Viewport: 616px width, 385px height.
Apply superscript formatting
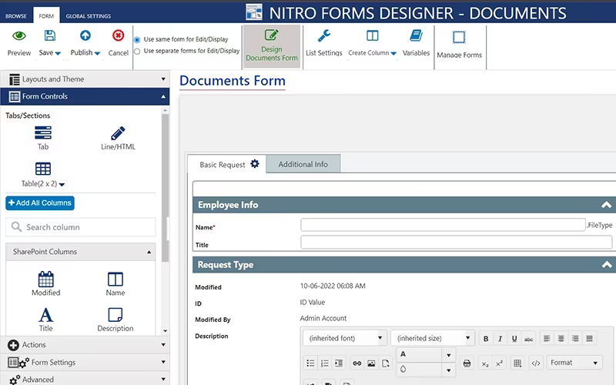pyautogui.click(x=499, y=363)
